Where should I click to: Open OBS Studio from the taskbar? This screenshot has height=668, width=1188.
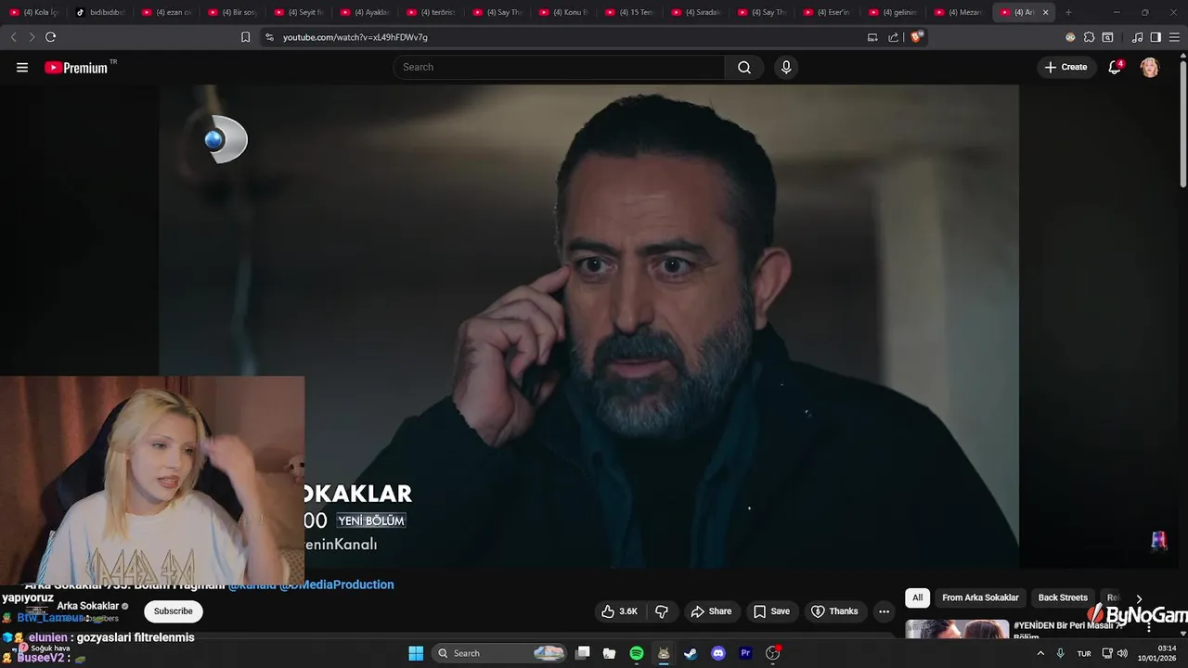pyautogui.click(x=772, y=653)
